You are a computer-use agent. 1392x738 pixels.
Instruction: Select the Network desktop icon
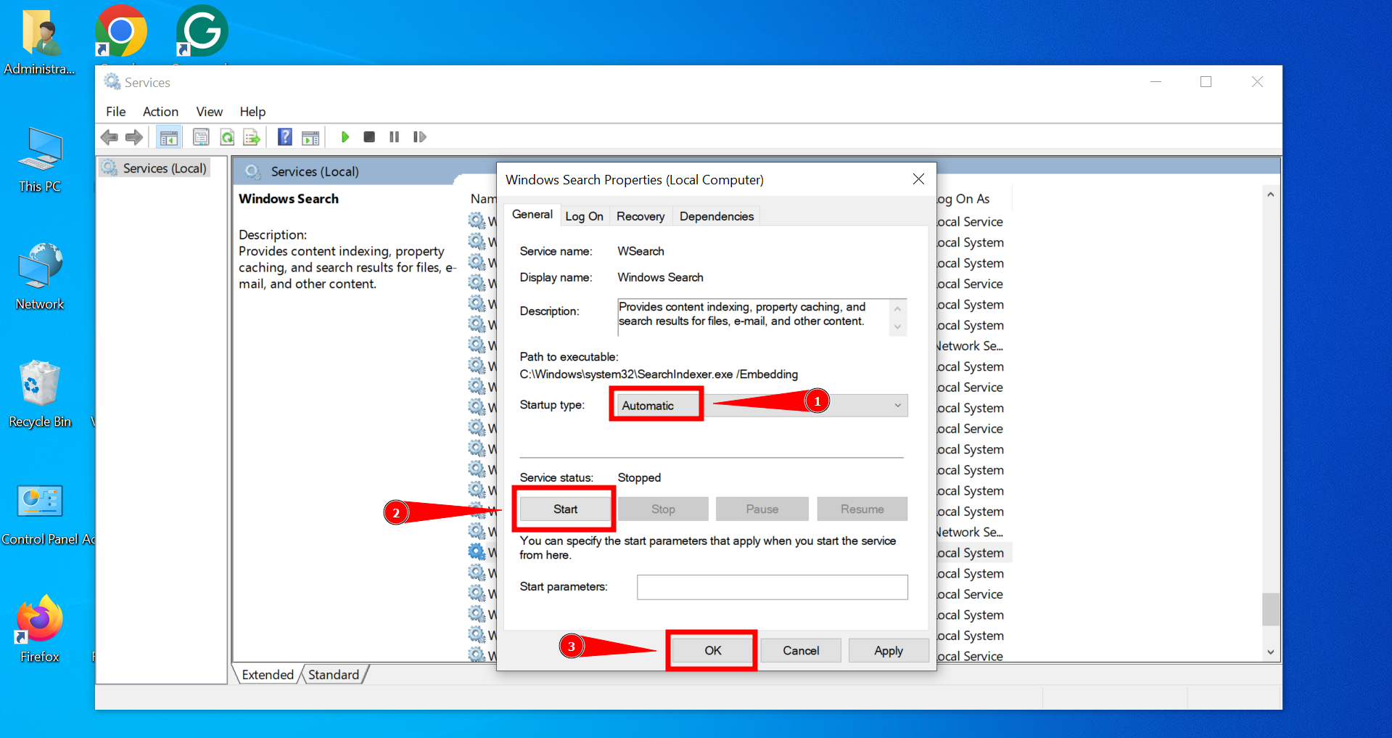coord(40,276)
